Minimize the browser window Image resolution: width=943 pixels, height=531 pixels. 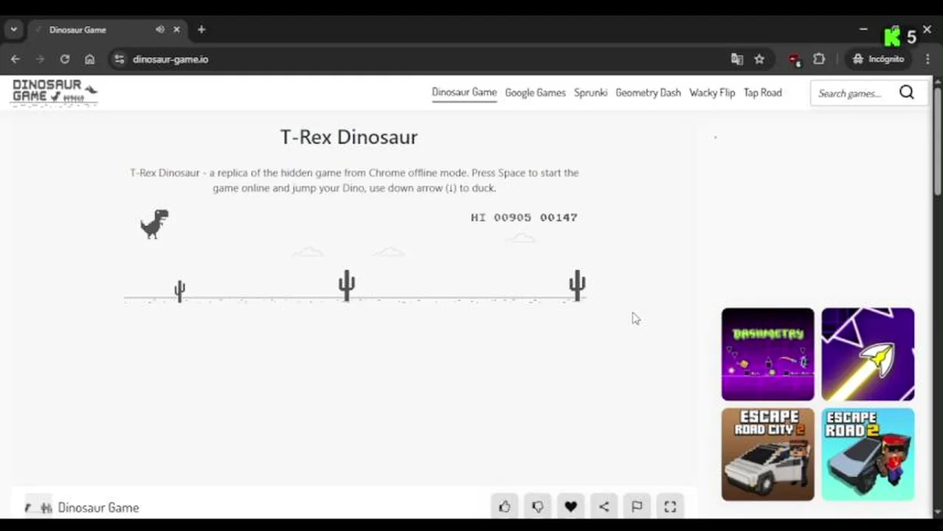point(863,29)
